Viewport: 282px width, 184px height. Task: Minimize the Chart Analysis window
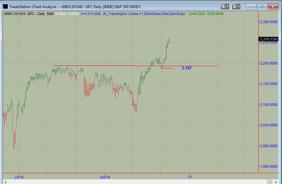pyautogui.click(x=251, y=7)
